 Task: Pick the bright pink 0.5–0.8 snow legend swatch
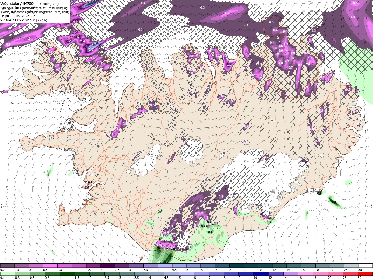tap(50, 266)
